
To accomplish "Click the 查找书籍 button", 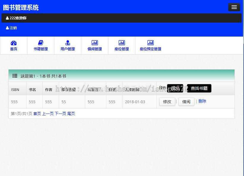I will point(199,88).
